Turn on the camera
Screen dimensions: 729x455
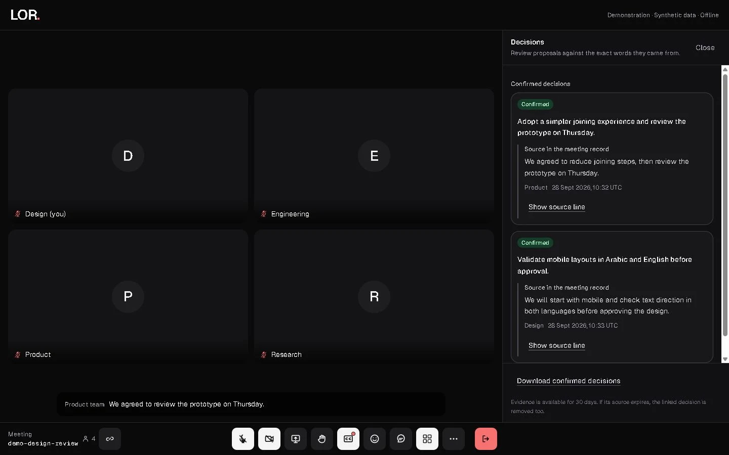(x=269, y=439)
